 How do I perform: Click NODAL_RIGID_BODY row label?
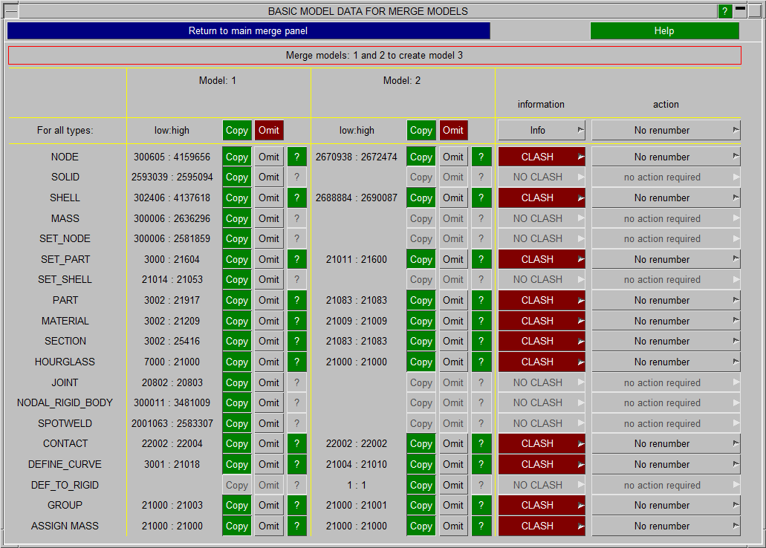pos(65,402)
